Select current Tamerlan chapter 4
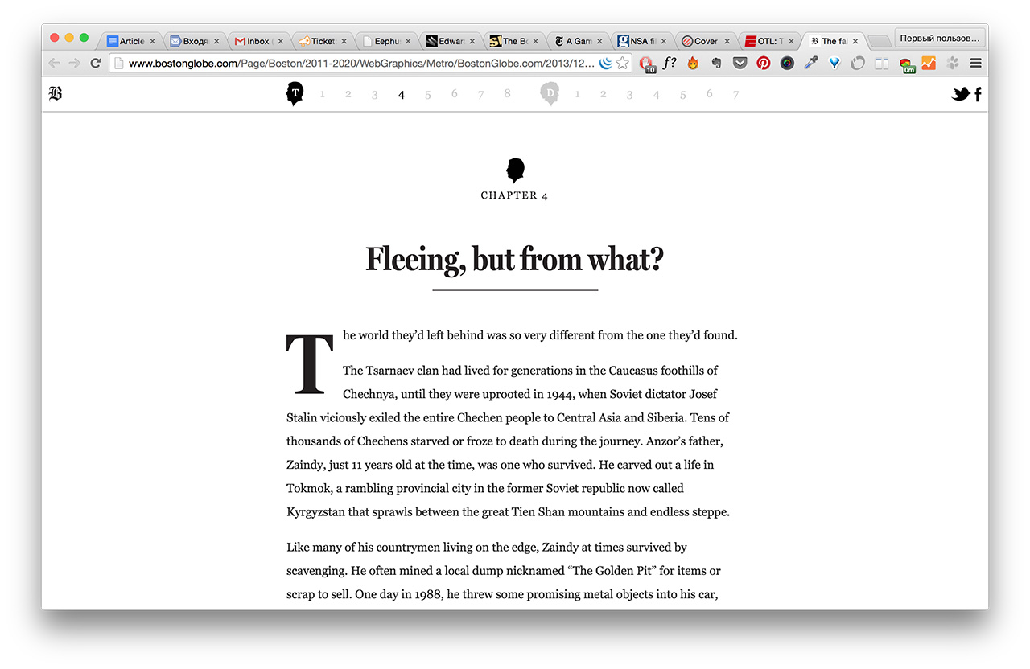 (x=402, y=95)
